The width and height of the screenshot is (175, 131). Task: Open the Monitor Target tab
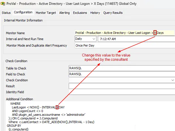click(46, 13)
